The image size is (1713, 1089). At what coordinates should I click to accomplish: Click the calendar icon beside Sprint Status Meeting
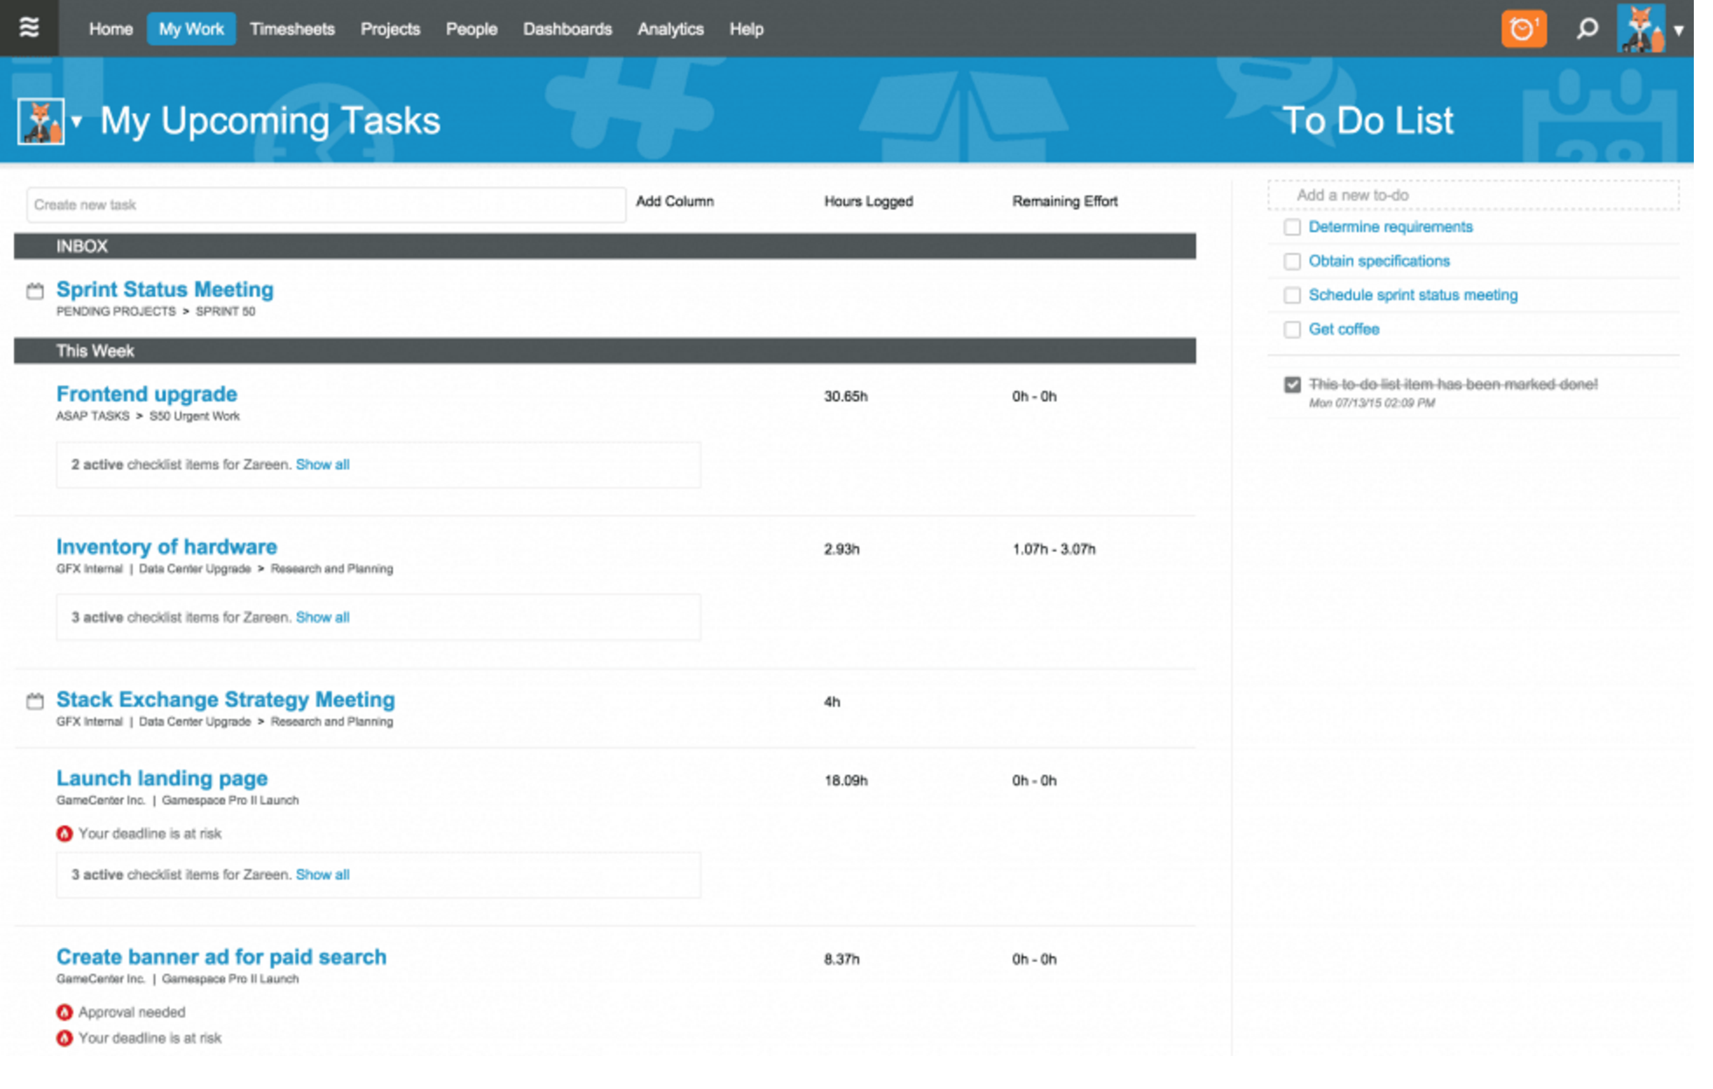[x=35, y=291]
